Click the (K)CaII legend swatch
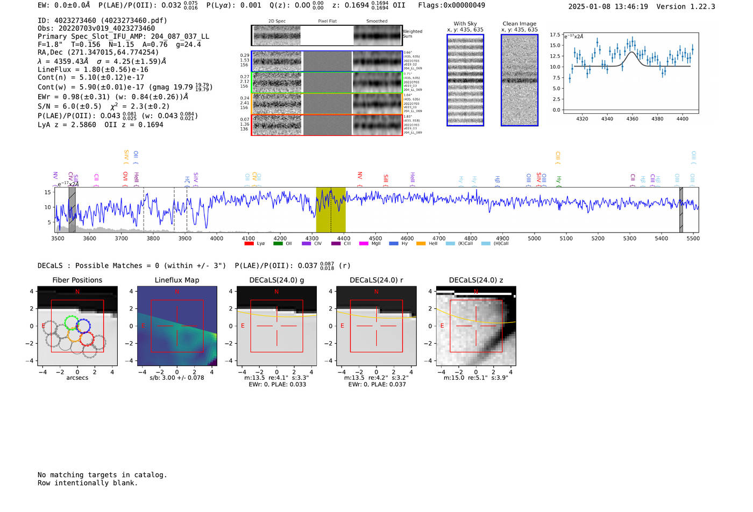Screen dimensions: 753x512 click(x=450, y=243)
